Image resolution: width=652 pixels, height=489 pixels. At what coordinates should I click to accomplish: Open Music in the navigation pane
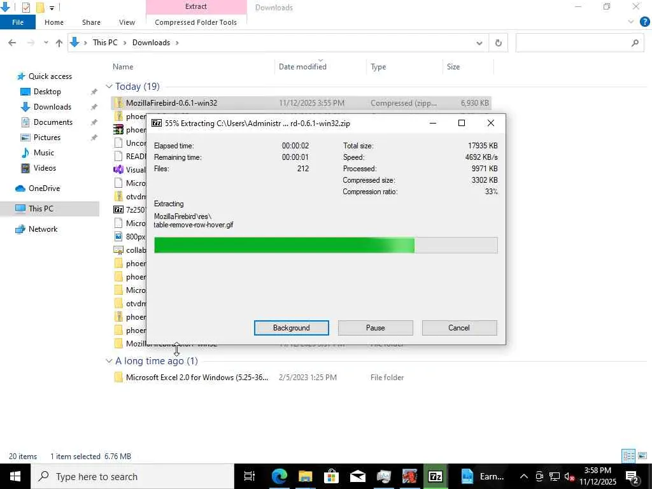coord(44,153)
